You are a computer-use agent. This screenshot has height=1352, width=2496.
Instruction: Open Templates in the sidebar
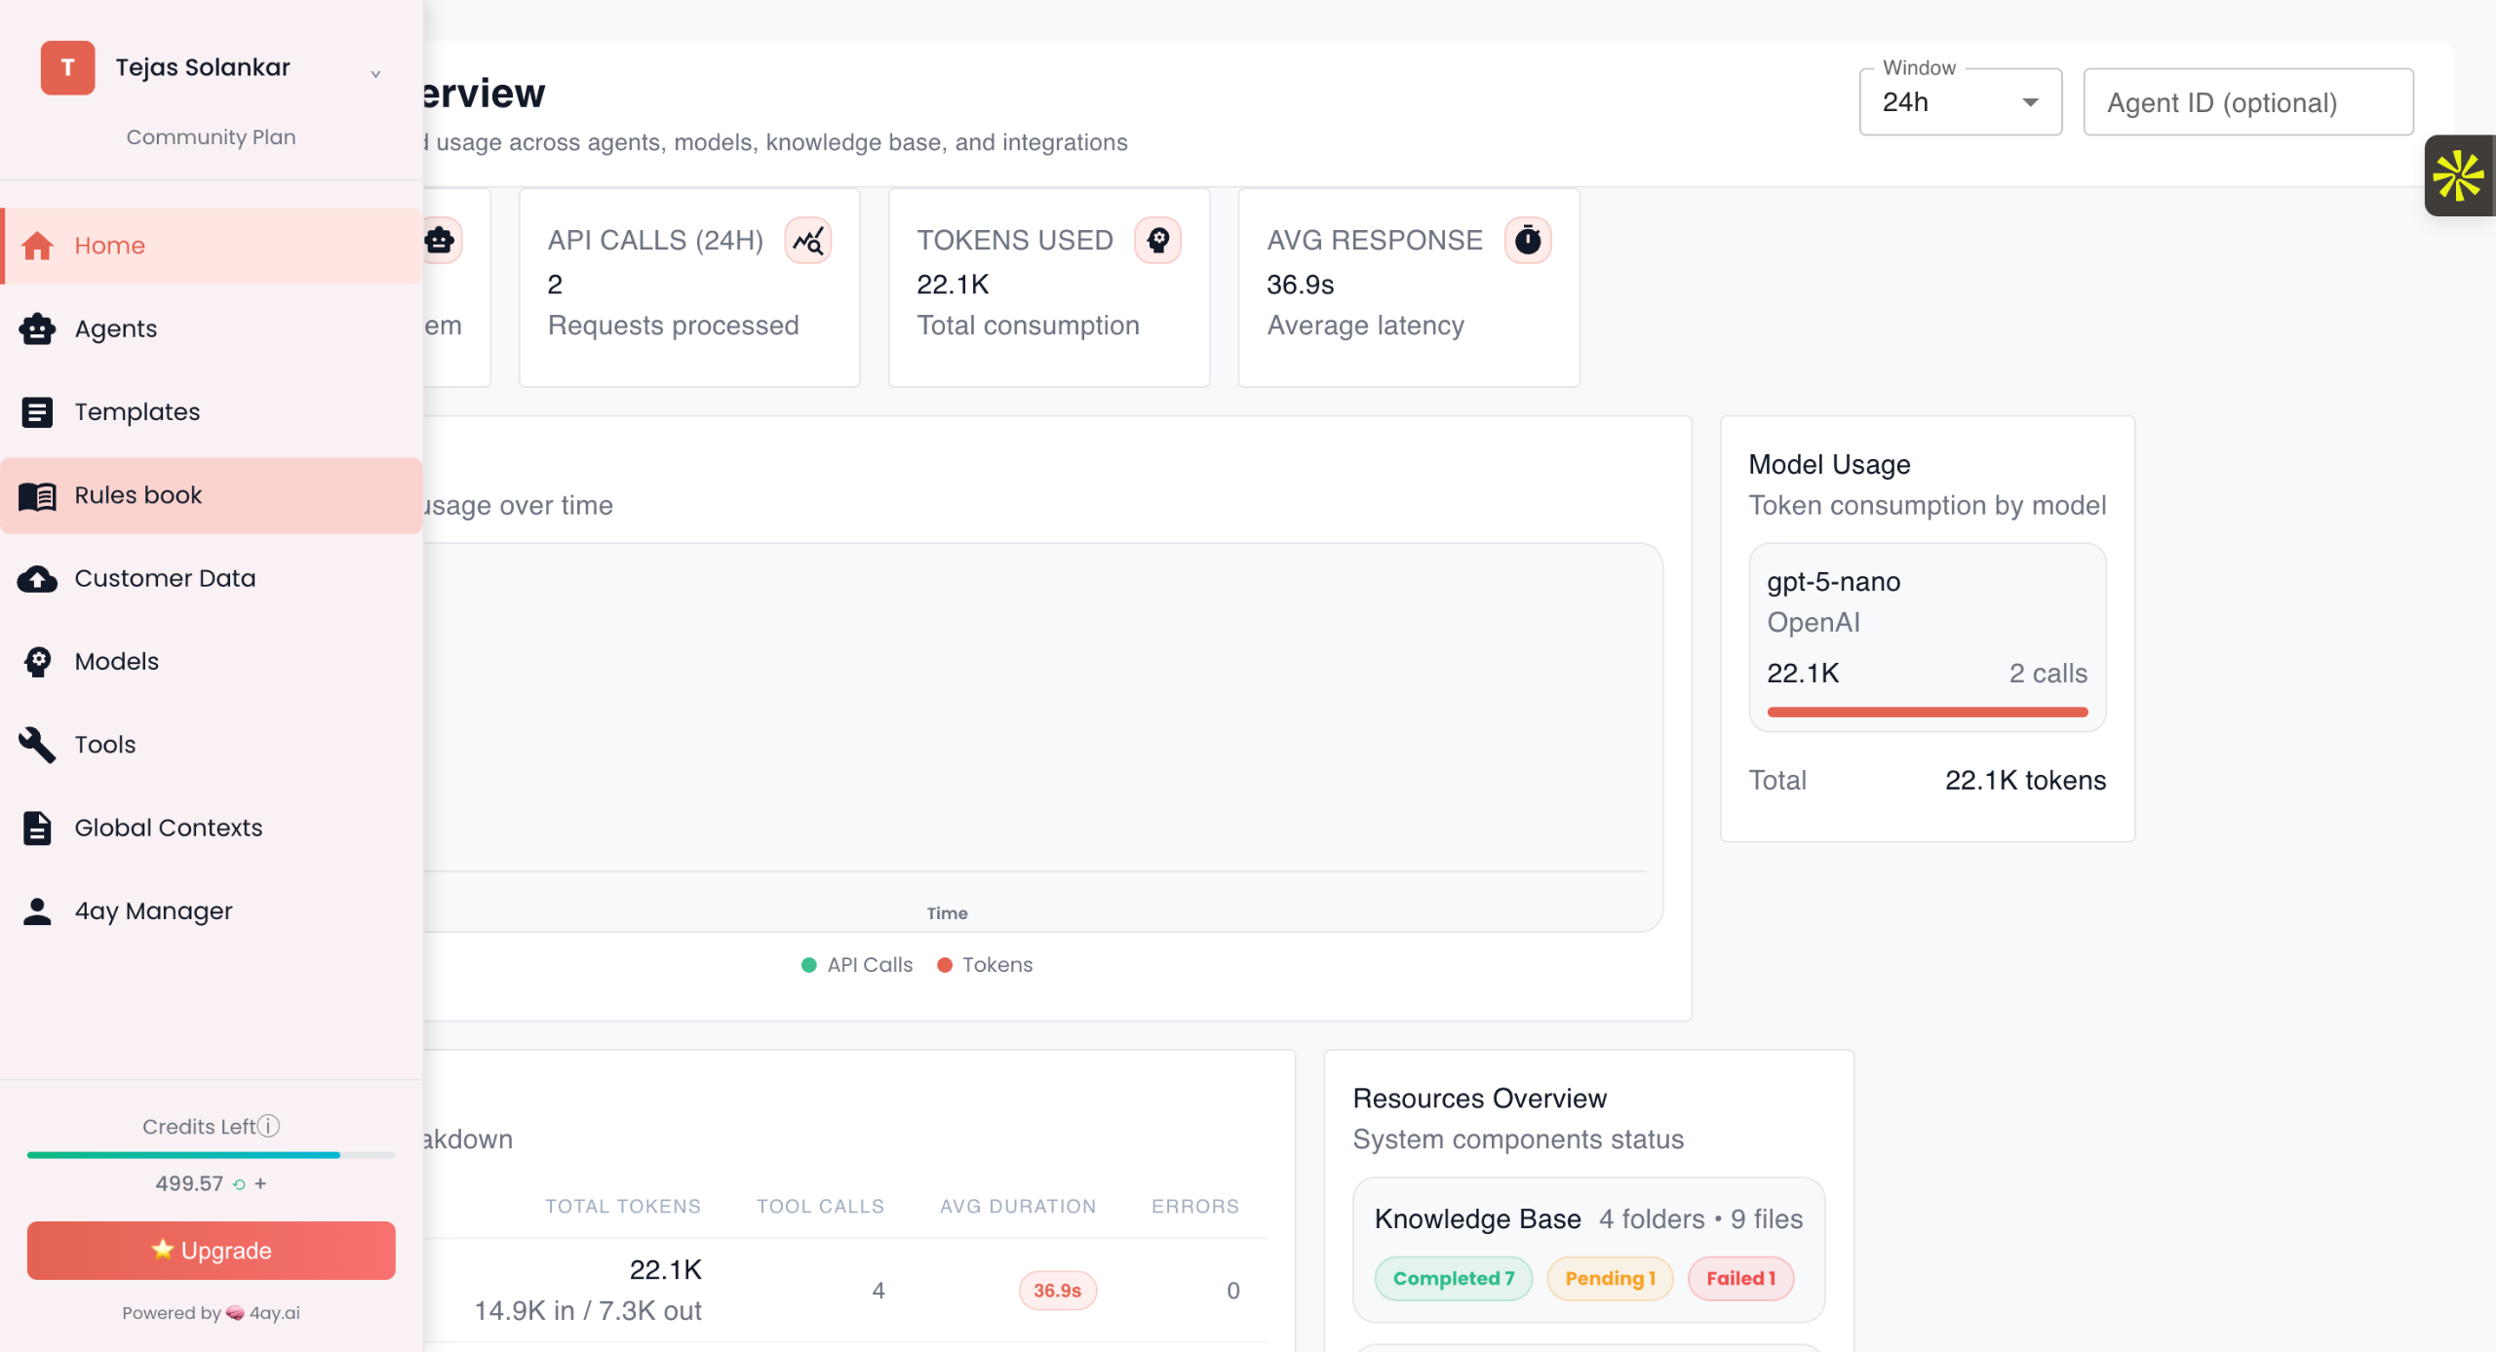click(136, 412)
